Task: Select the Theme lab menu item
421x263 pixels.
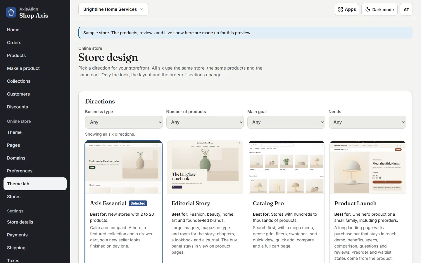Action: (x=35, y=184)
